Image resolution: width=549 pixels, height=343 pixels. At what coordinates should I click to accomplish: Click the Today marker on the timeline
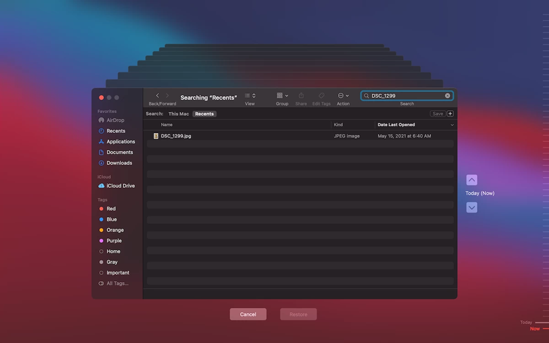(526, 322)
